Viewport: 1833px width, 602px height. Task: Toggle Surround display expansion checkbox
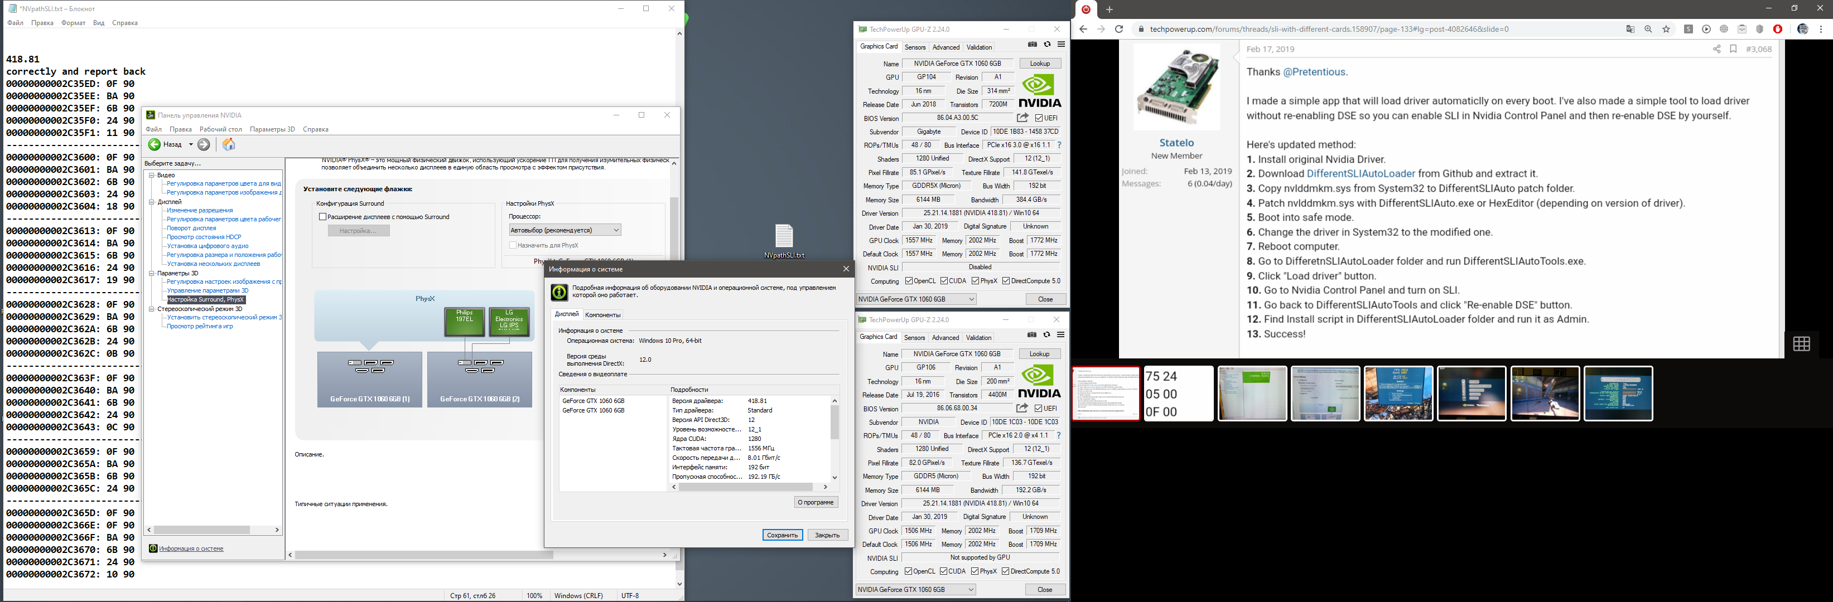click(322, 217)
